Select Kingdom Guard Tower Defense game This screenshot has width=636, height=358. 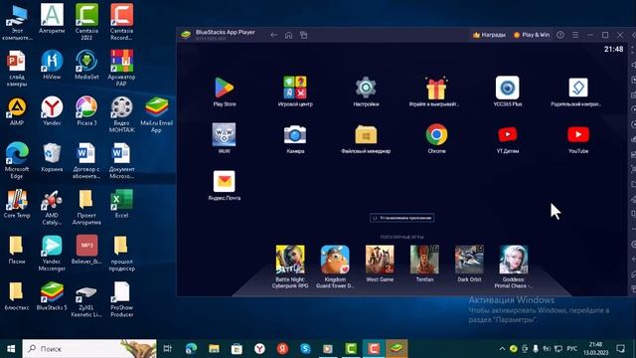pos(335,260)
